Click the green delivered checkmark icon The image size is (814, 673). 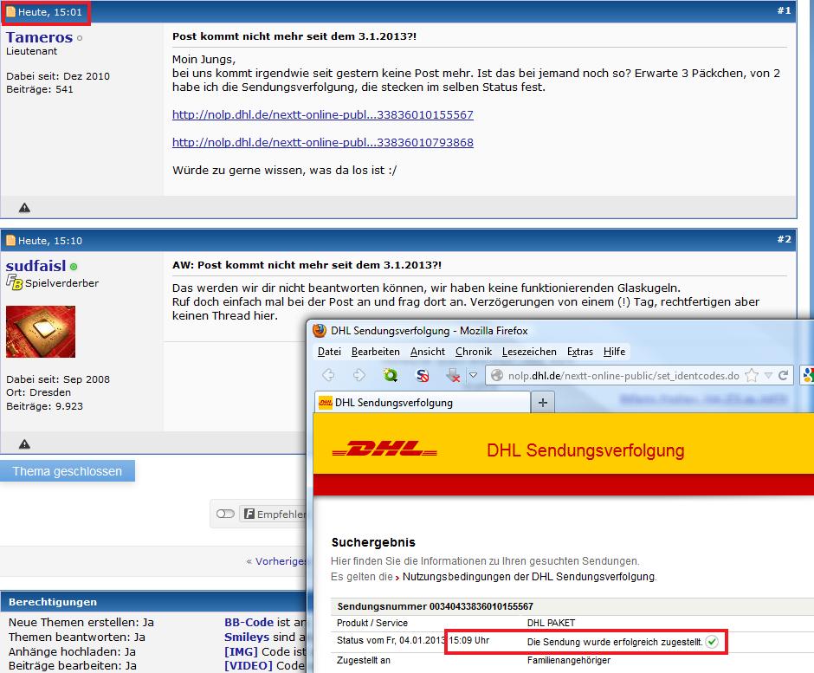pos(712,642)
